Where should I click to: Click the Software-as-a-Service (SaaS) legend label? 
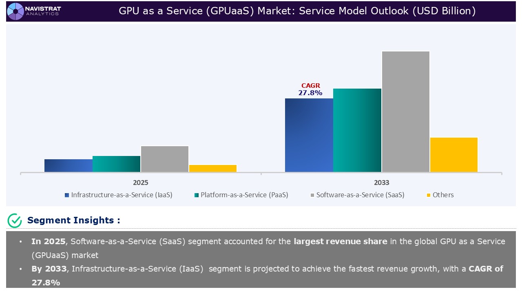tap(361, 195)
